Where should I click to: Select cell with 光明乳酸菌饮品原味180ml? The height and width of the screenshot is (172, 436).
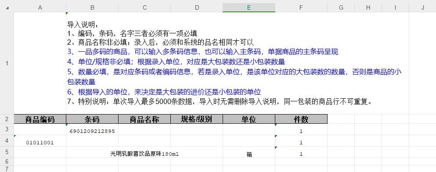coord(144,152)
